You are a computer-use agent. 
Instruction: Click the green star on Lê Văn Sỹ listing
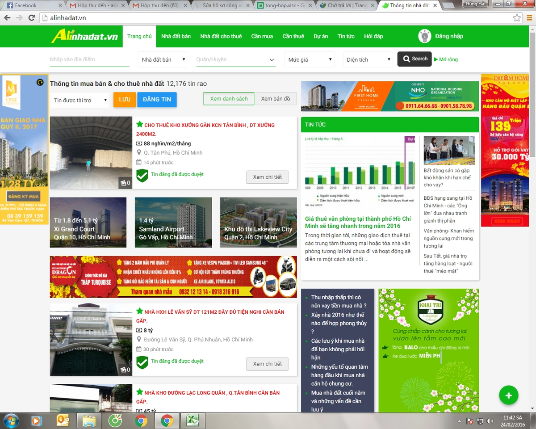click(x=139, y=311)
